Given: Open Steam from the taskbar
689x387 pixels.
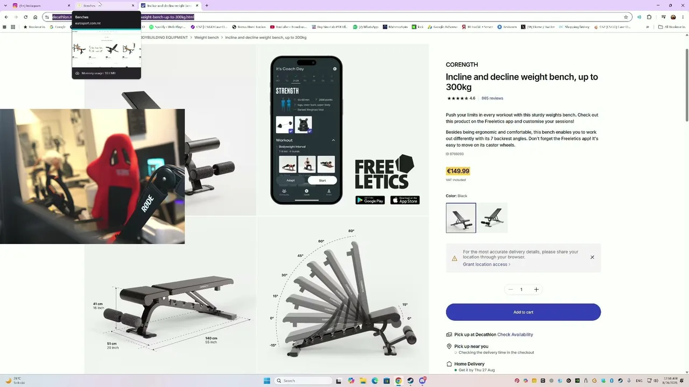Looking at the screenshot, I should (410, 381).
